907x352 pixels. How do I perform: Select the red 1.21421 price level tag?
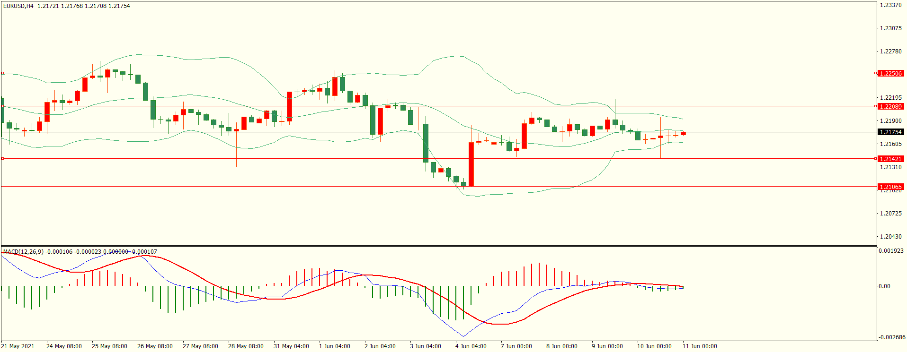click(890, 159)
